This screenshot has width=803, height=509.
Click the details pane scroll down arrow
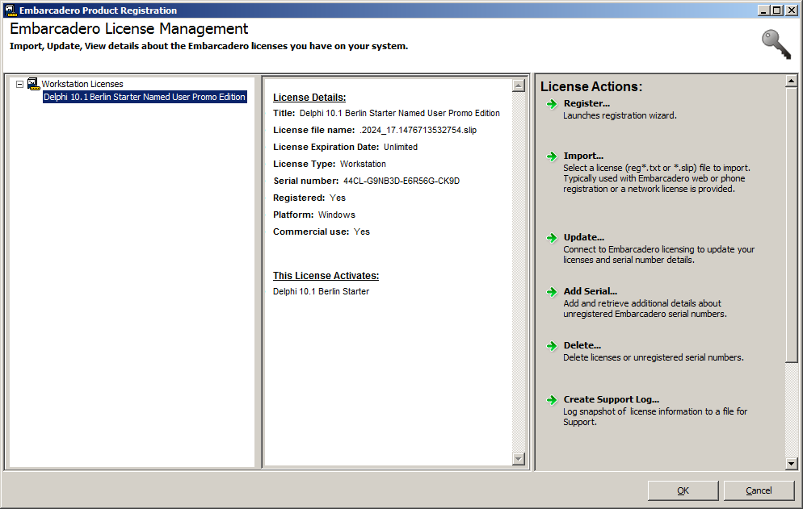point(519,459)
